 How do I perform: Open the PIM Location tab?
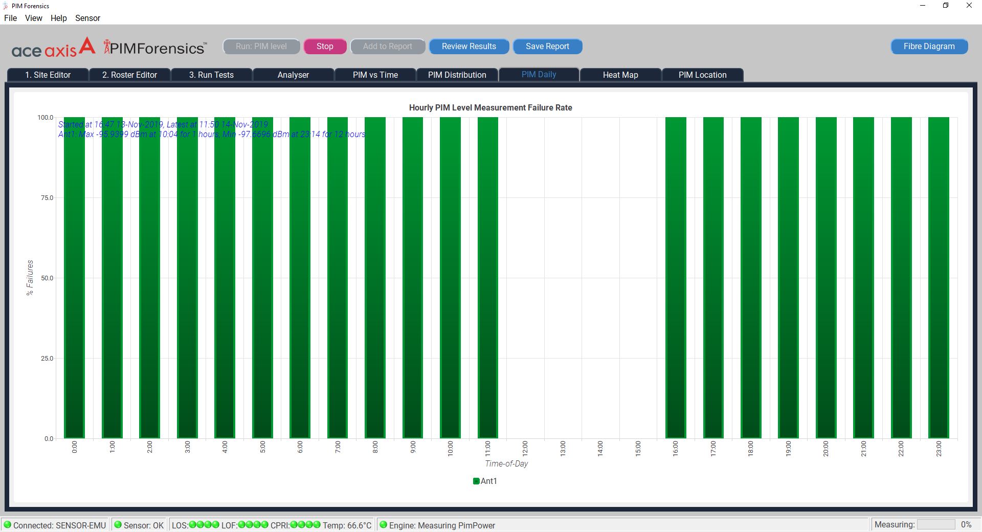point(703,75)
